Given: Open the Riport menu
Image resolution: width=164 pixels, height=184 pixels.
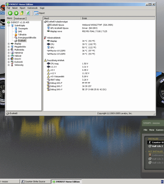Looking at the screenshot, I should pos(22,8).
